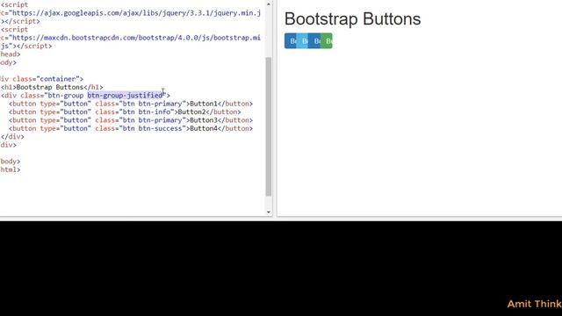Click the 'Button4' text in code
Viewport: 562px width, 316px height.
(204, 128)
